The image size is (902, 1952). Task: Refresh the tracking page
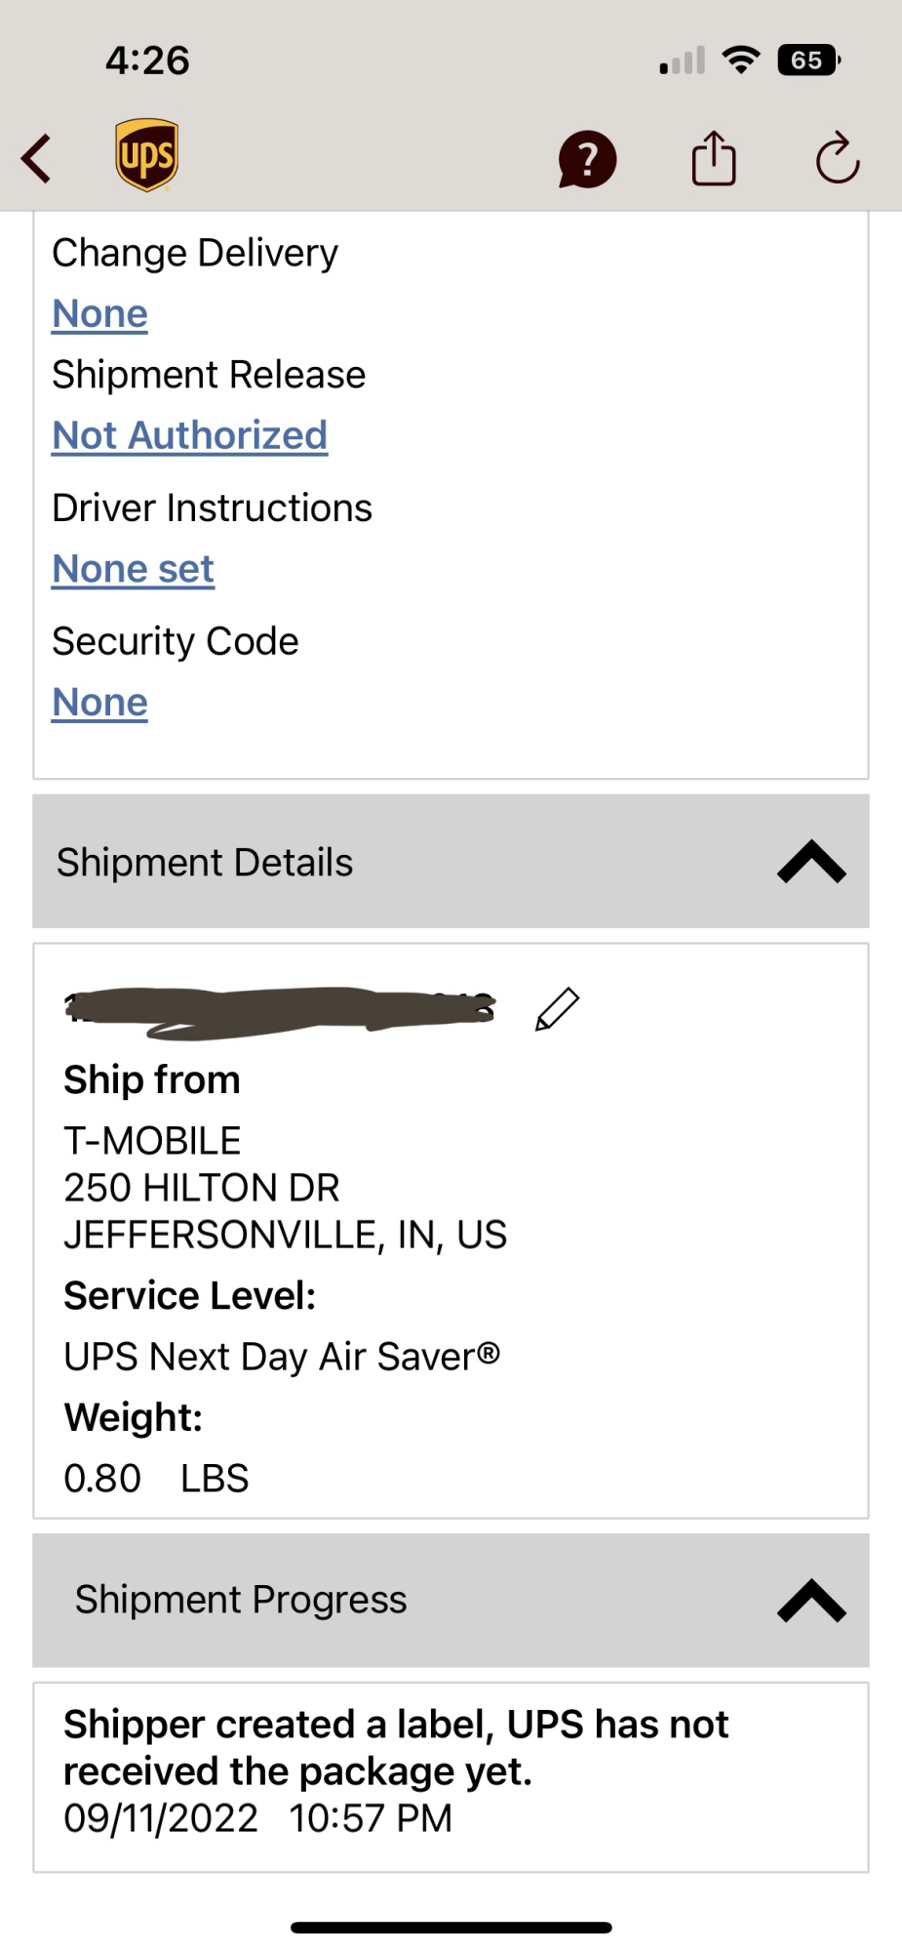[837, 158]
